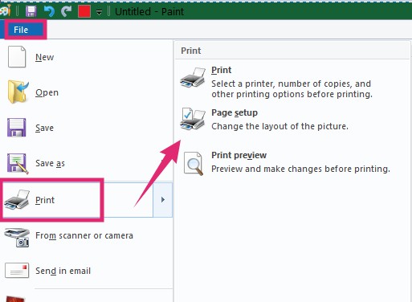Click the Page setup printer-with-checkmark icon

click(x=193, y=119)
